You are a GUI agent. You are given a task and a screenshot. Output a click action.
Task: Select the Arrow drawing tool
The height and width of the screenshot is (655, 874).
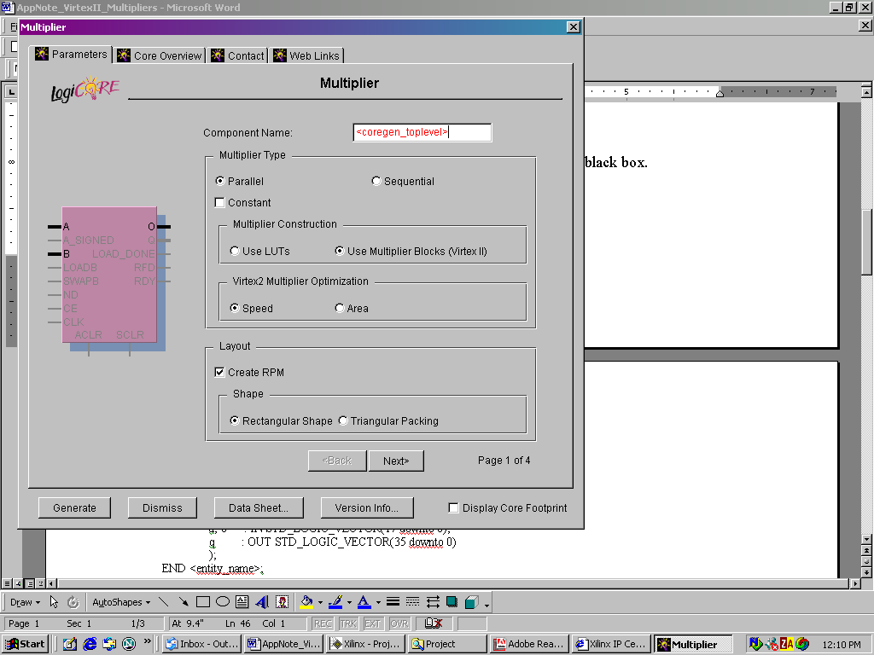point(184,602)
